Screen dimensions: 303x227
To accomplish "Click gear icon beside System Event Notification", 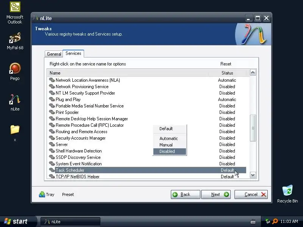I will coord(52,163).
